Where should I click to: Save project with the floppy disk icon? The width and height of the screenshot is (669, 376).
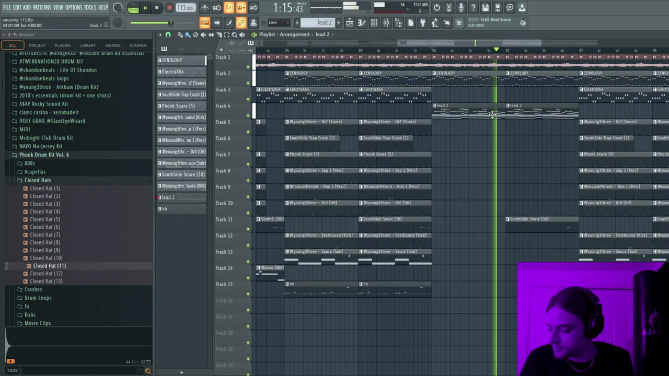tap(486, 8)
